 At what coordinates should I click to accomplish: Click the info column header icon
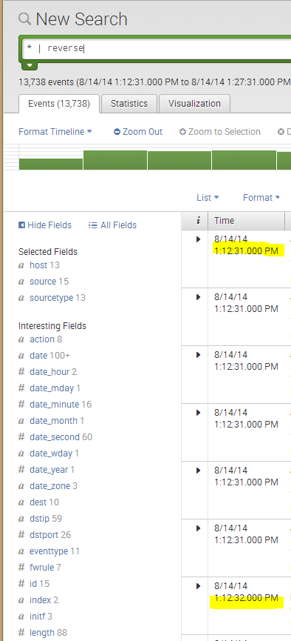pyautogui.click(x=198, y=221)
